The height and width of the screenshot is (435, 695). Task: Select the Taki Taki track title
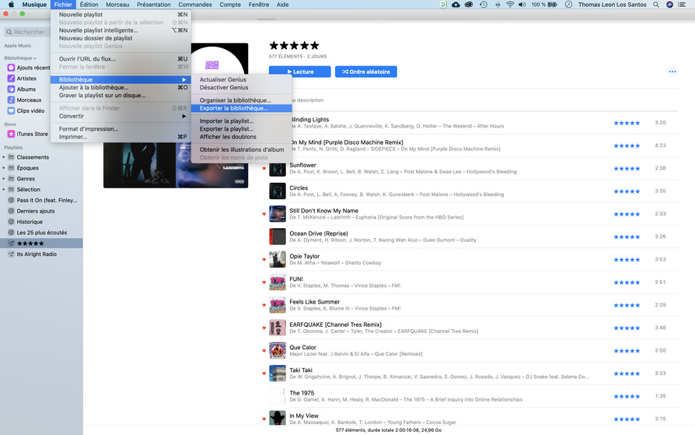[301, 370]
